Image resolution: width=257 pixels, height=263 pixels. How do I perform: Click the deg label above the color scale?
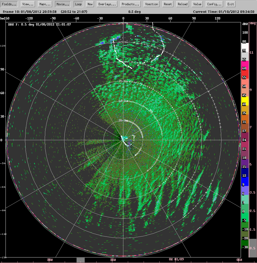click(x=253, y=23)
